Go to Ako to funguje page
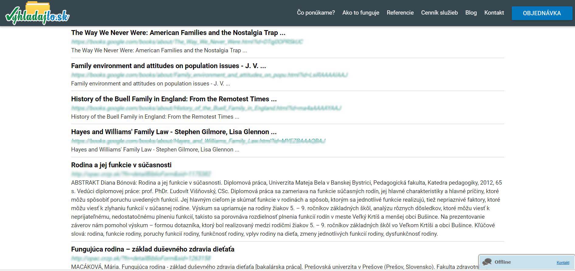Screen dimensions: 575x271 coord(361,13)
